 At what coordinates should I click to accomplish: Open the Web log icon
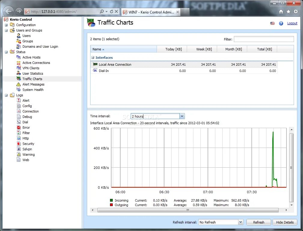pos(19,160)
